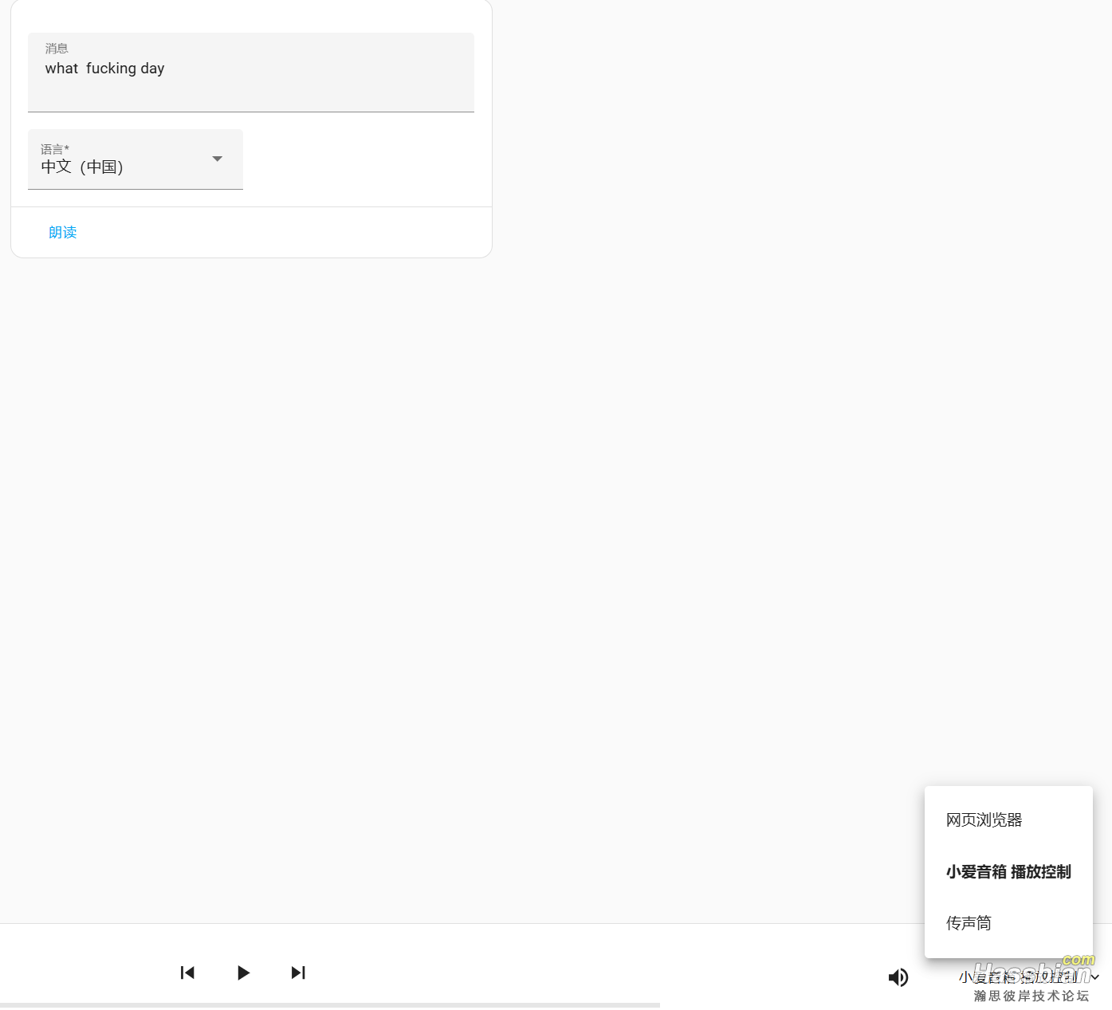Click the word 'day' in message box
Viewport: 1112px width, 1010px height.
click(x=152, y=69)
